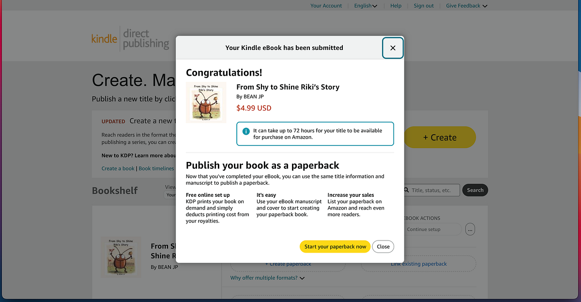581x302 pixels.
Task: Click the Bookshelf heading
Action: [115, 191]
